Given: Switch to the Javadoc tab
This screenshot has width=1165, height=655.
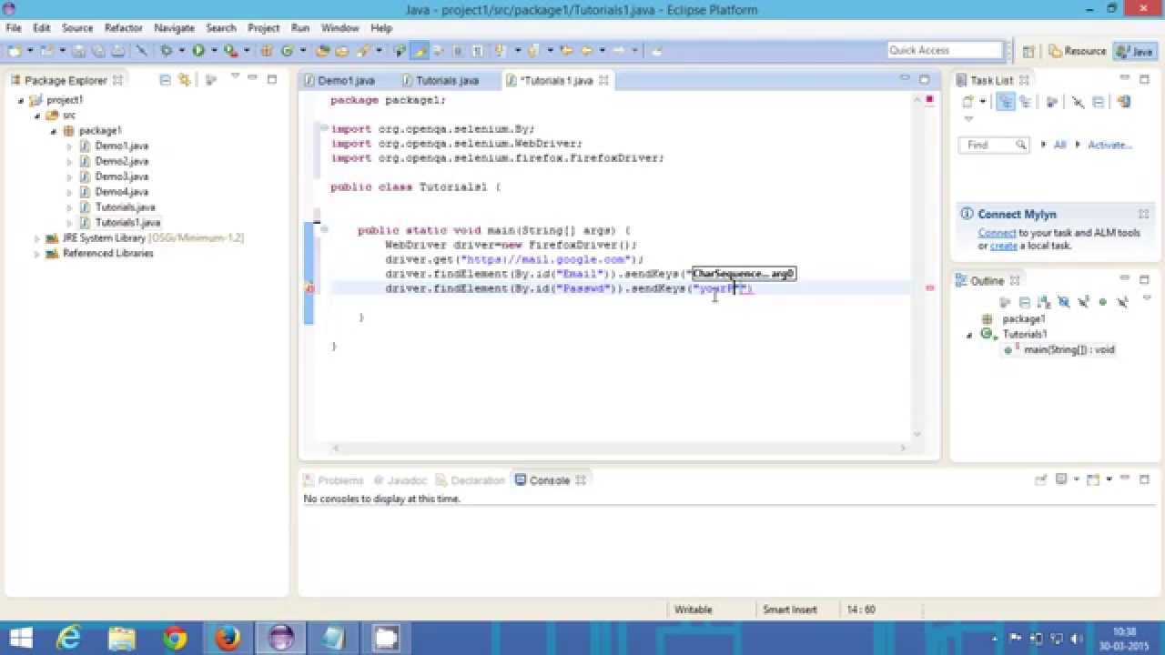Looking at the screenshot, I should tap(400, 480).
